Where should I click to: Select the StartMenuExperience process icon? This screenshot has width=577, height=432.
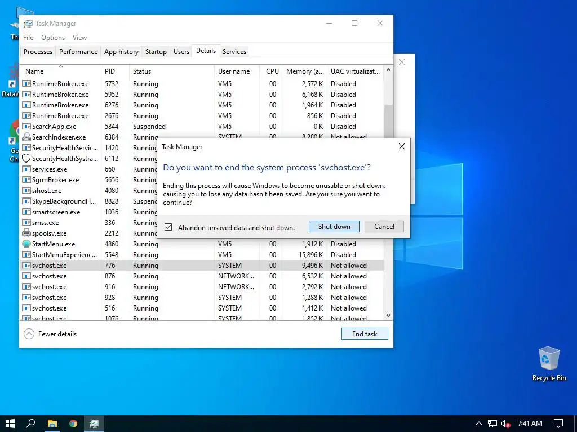tap(26, 255)
